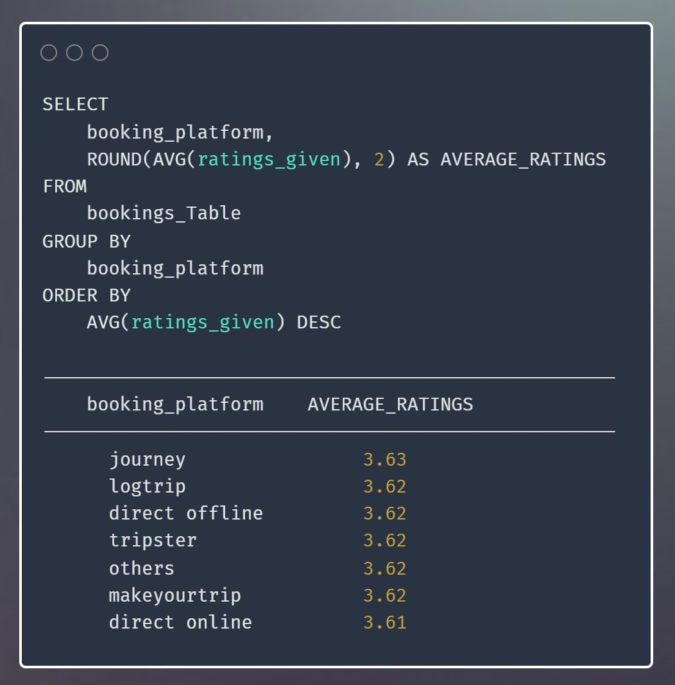Image resolution: width=675 pixels, height=685 pixels.
Task: Click the SELECT keyword
Action: click(x=75, y=105)
